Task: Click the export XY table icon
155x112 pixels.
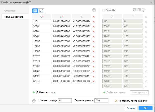Action: [x=139, y=10]
